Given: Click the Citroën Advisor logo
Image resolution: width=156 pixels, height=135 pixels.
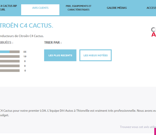Looking at the screenshot, I should click(154, 32).
